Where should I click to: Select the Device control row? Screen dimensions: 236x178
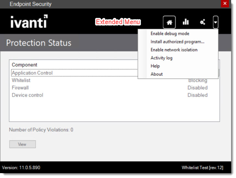28,95
